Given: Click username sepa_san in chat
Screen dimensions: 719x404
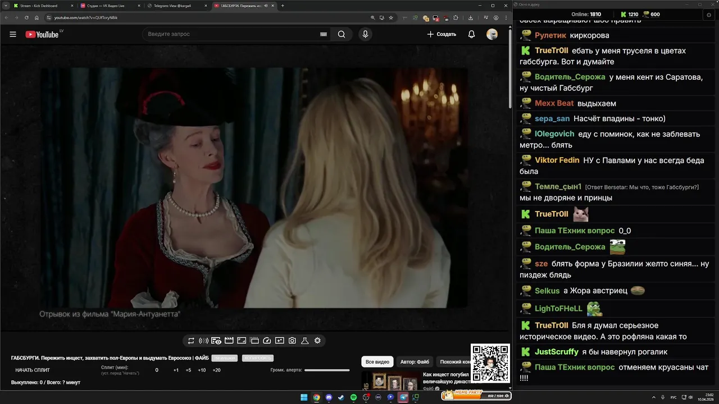Looking at the screenshot, I should coord(552,118).
